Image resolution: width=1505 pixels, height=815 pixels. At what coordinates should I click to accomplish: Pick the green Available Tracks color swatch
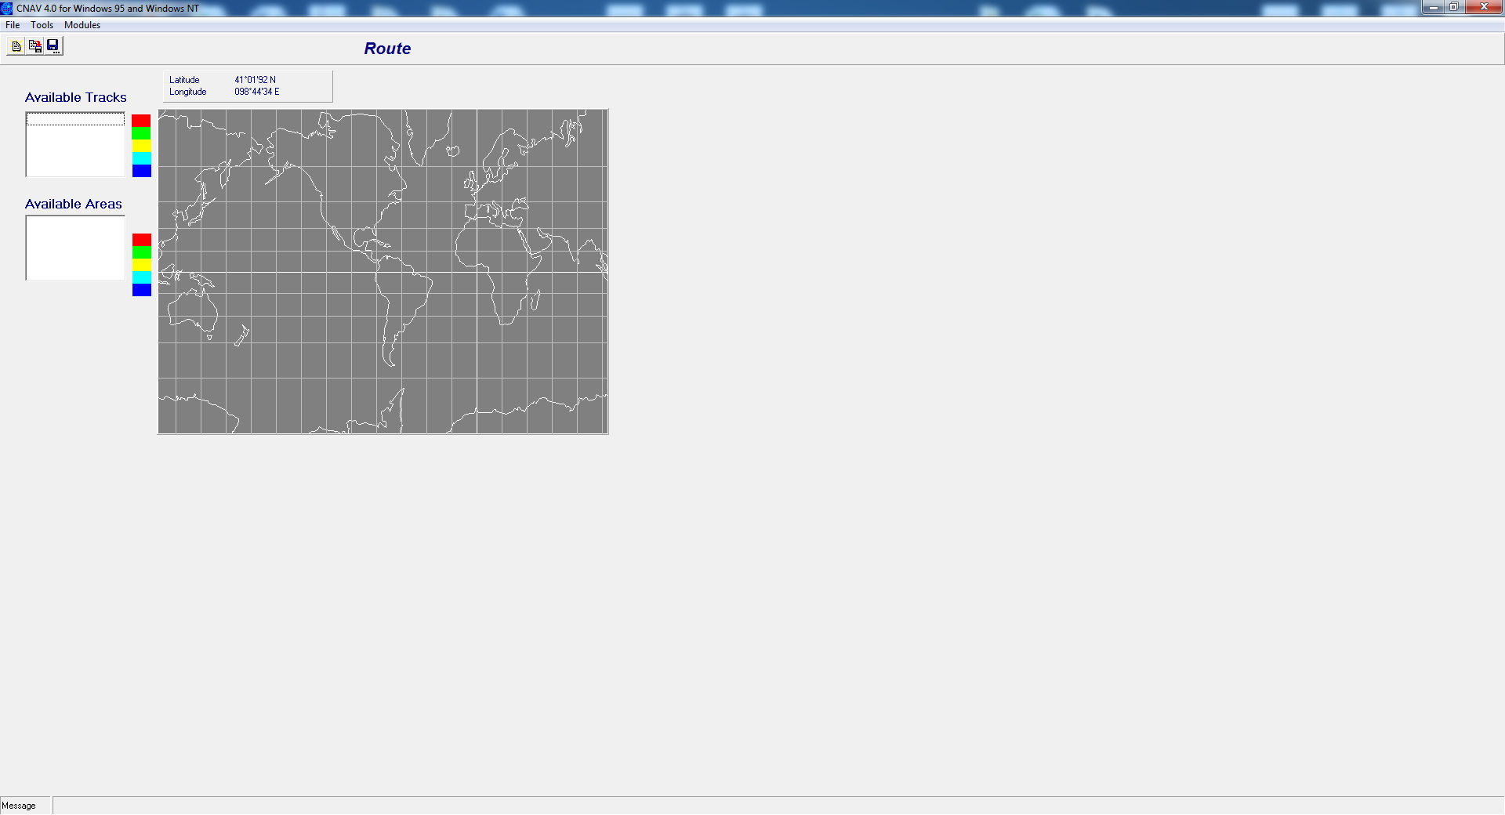pos(141,133)
